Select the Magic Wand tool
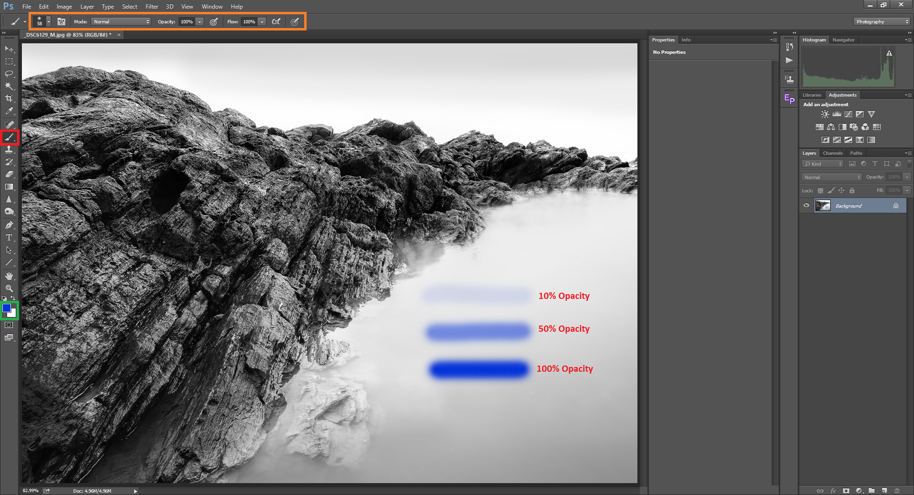The width and height of the screenshot is (914, 495). pos(9,86)
